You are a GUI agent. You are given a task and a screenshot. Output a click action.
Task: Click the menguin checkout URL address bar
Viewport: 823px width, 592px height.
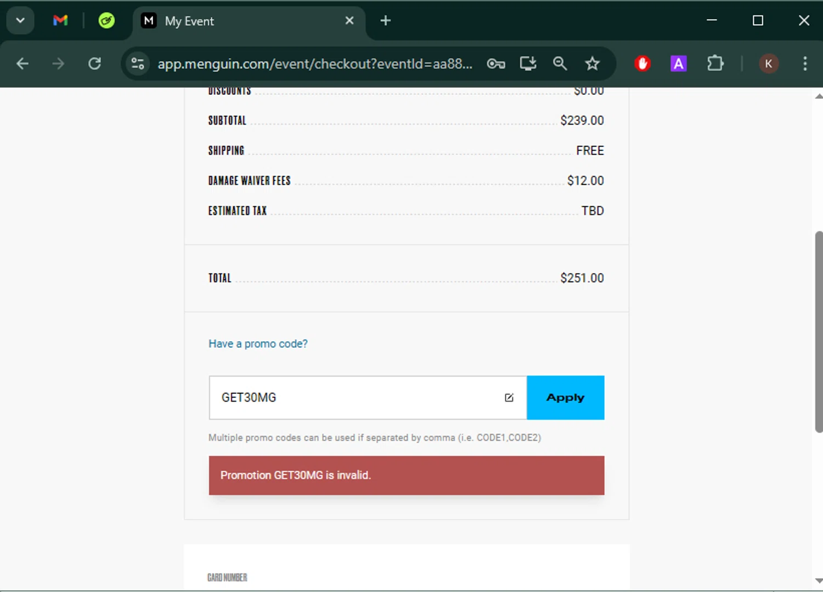click(314, 64)
